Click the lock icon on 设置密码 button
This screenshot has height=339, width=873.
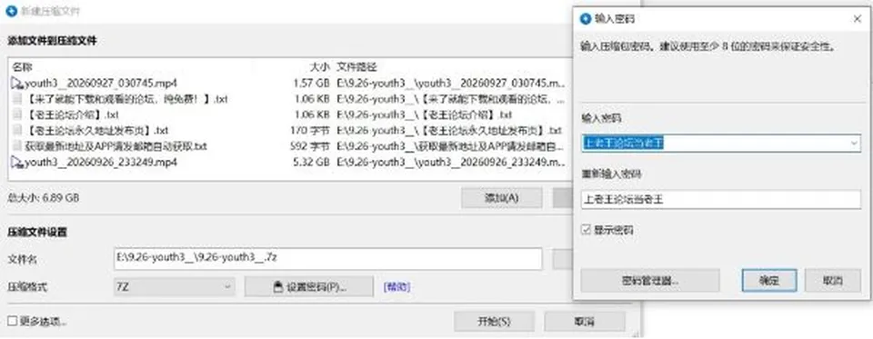click(279, 286)
